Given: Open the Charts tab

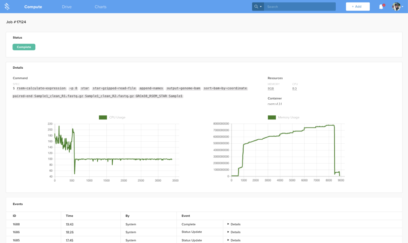Looking at the screenshot, I should (x=101, y=7).
